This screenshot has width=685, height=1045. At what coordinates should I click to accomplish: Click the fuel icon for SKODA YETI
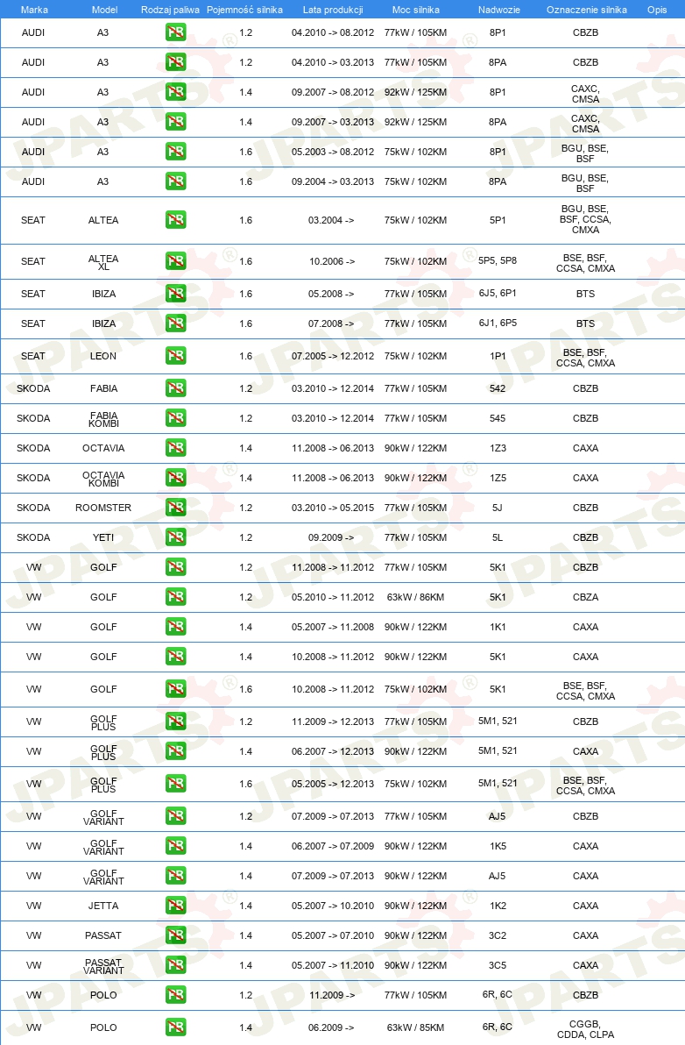(176, 537)
